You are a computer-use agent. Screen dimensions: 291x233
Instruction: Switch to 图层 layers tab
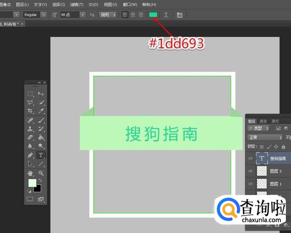251,121
